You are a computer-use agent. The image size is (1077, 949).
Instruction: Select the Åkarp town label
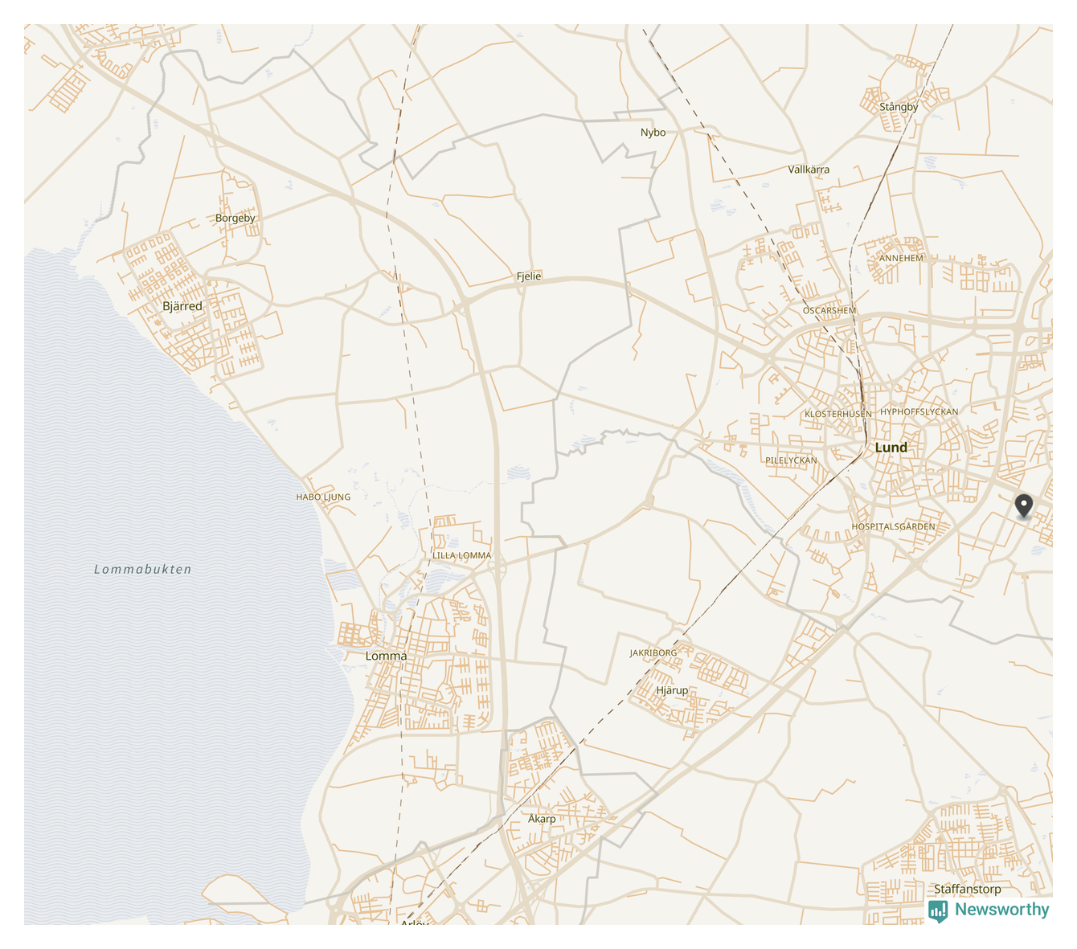(542, 819)
